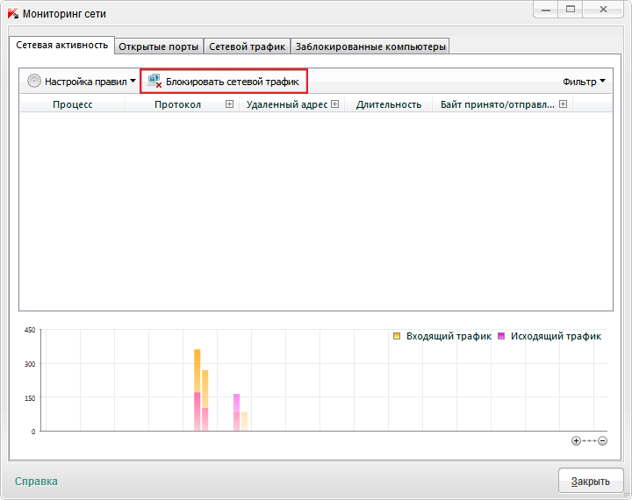The width and height of the screenshot is (632, 500).
Task: Open the Фильтр dropdown
Action: coord(584,82)
